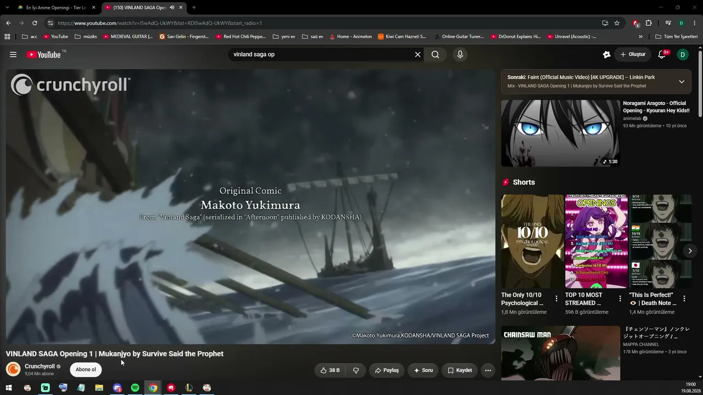The image size is (703, 395).
Task: Open the Kiwi Cam Hazneli bookmark
Action: pos(401,37)
